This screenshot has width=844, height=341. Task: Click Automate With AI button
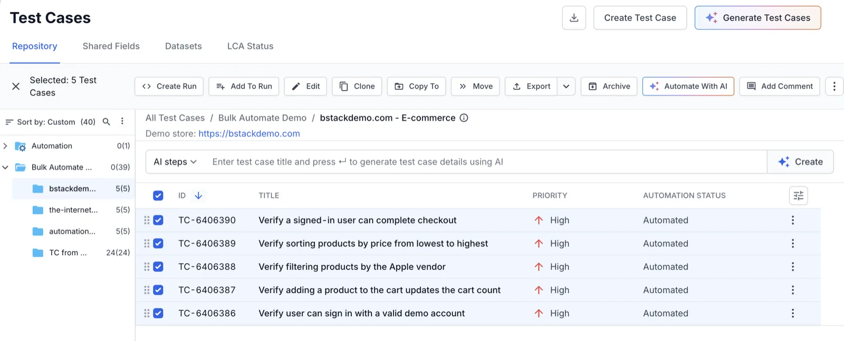(x=688, y=86)
